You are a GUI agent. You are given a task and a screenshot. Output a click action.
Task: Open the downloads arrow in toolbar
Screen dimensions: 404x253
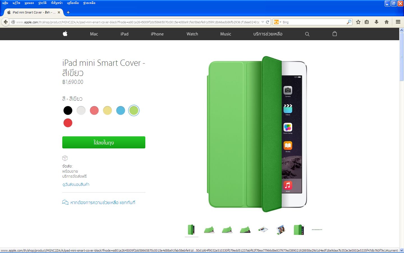377,22
